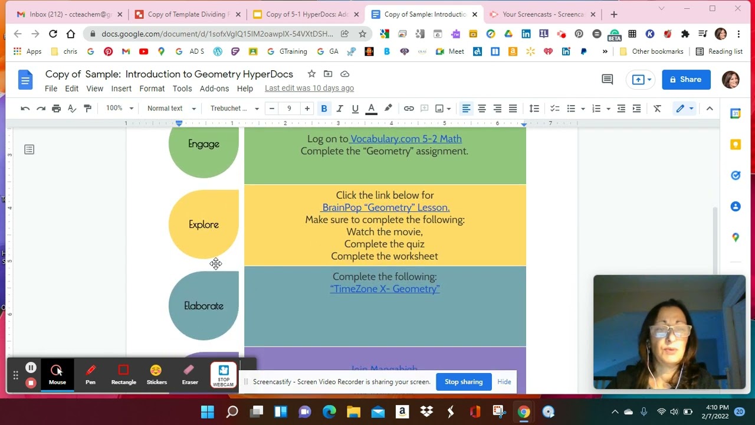Open Windows Start menu on taskbar
The width and height of the screenshot is (755, 425).
click(207, 412)
